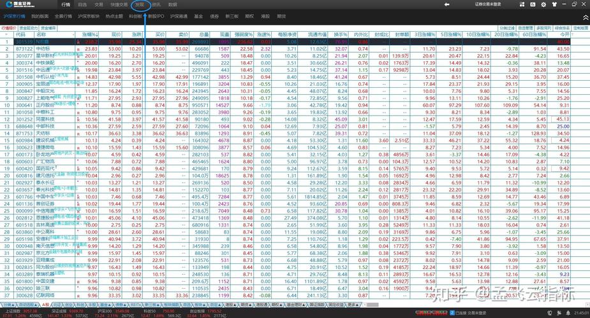The width and height of the screenshot is (590, 318).
Task: Select stock row with code 873122
Action: click(x=285, y=49)
